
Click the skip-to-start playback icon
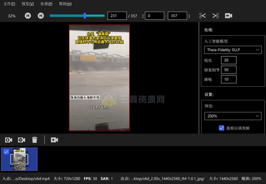(x=28, y=16)
